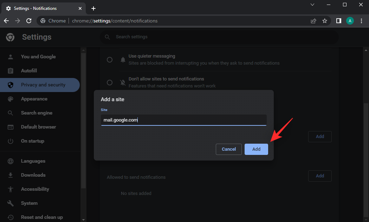Select Don't allow sites radio button
The image size is (369, 222).
[x=110, y=83]
